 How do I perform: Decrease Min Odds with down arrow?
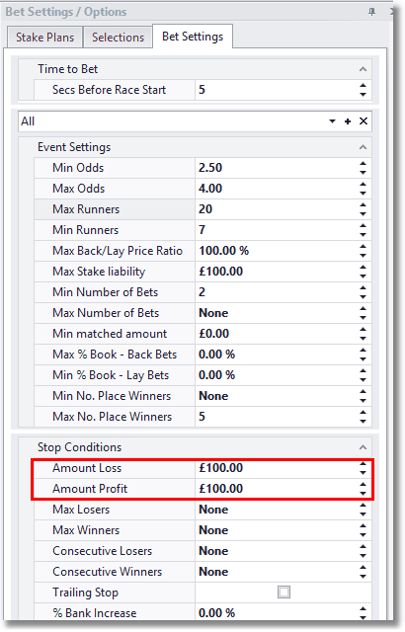364,173
